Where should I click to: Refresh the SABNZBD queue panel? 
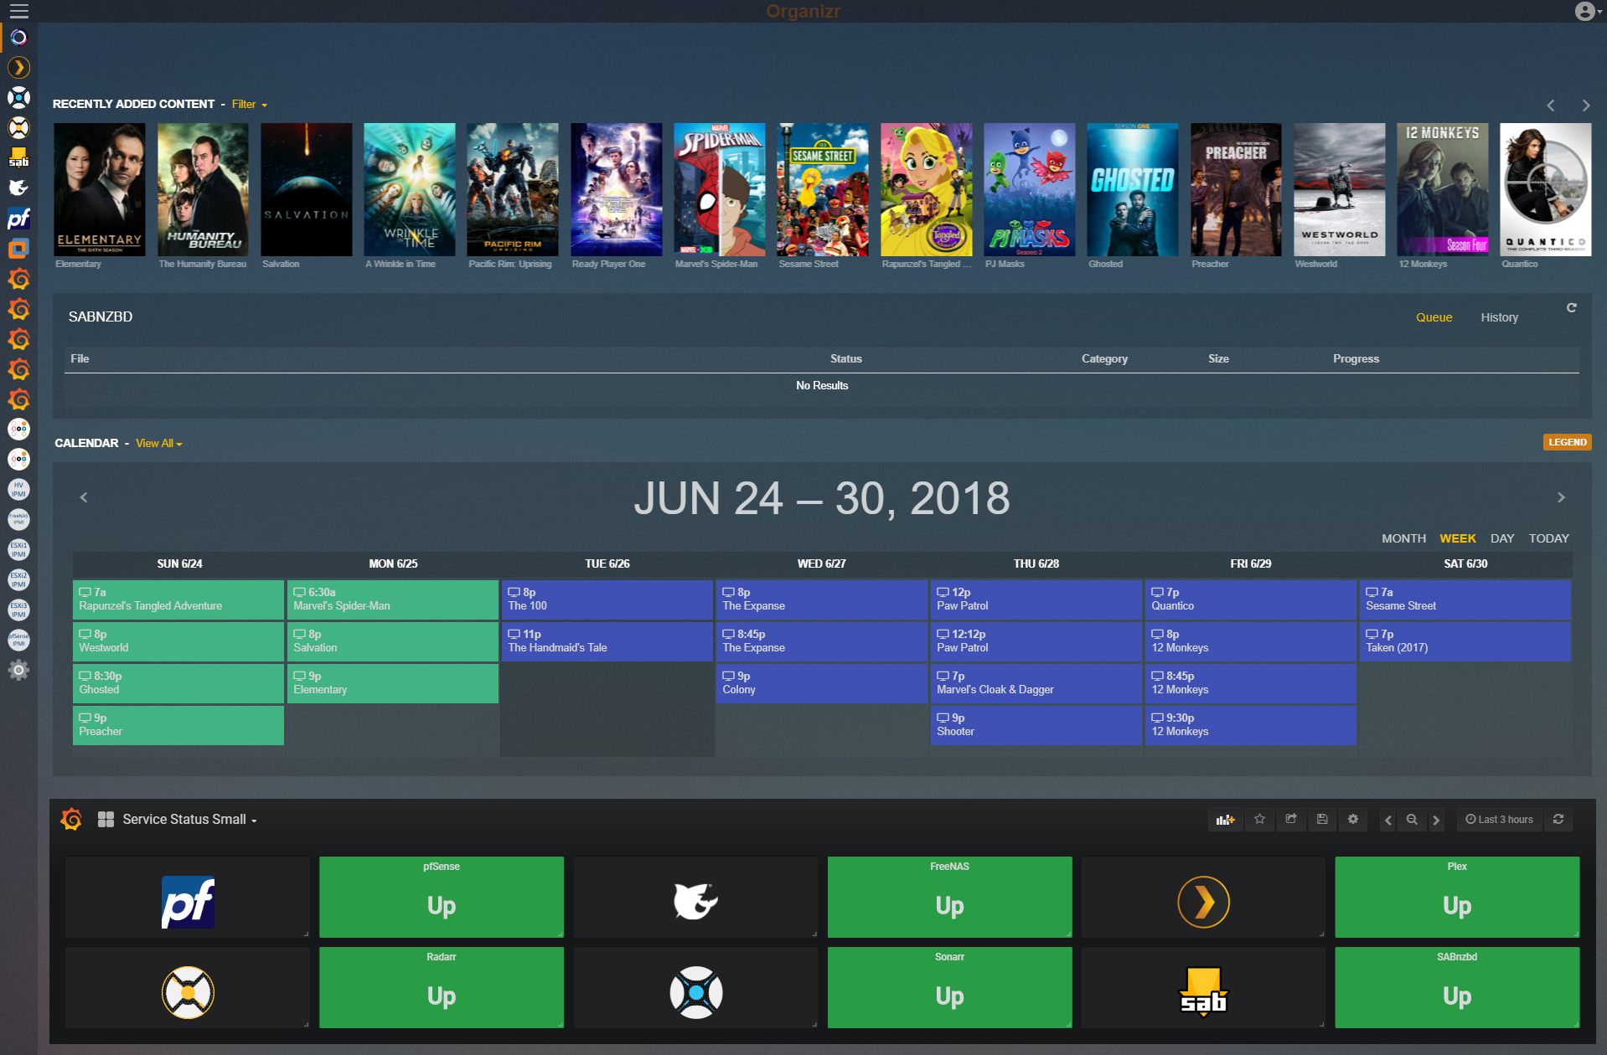(1571, 308)
